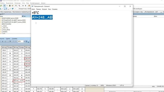164x92 pixels.
Task: Click Windows (CRLF) status entry
Action: pos(111,85)
